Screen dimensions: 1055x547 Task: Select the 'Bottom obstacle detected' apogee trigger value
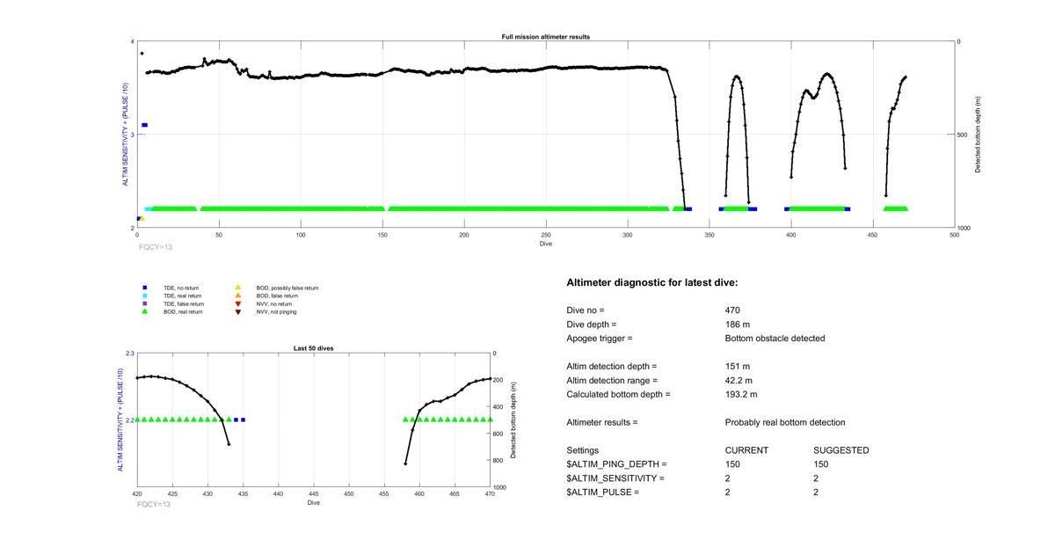pyautogui.click(x=775, y=339)
